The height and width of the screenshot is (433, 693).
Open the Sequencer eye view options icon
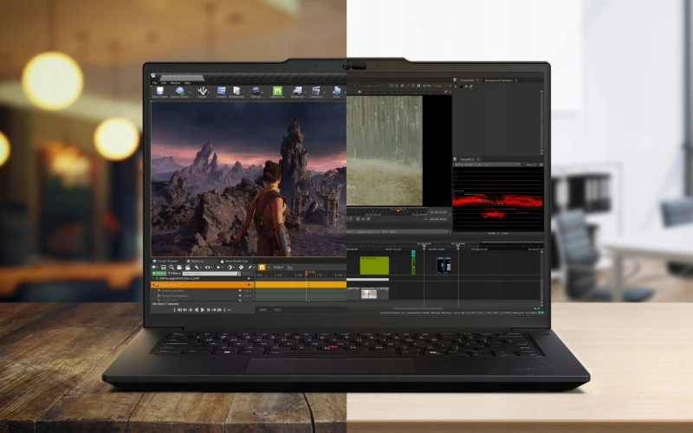[208, 268]
